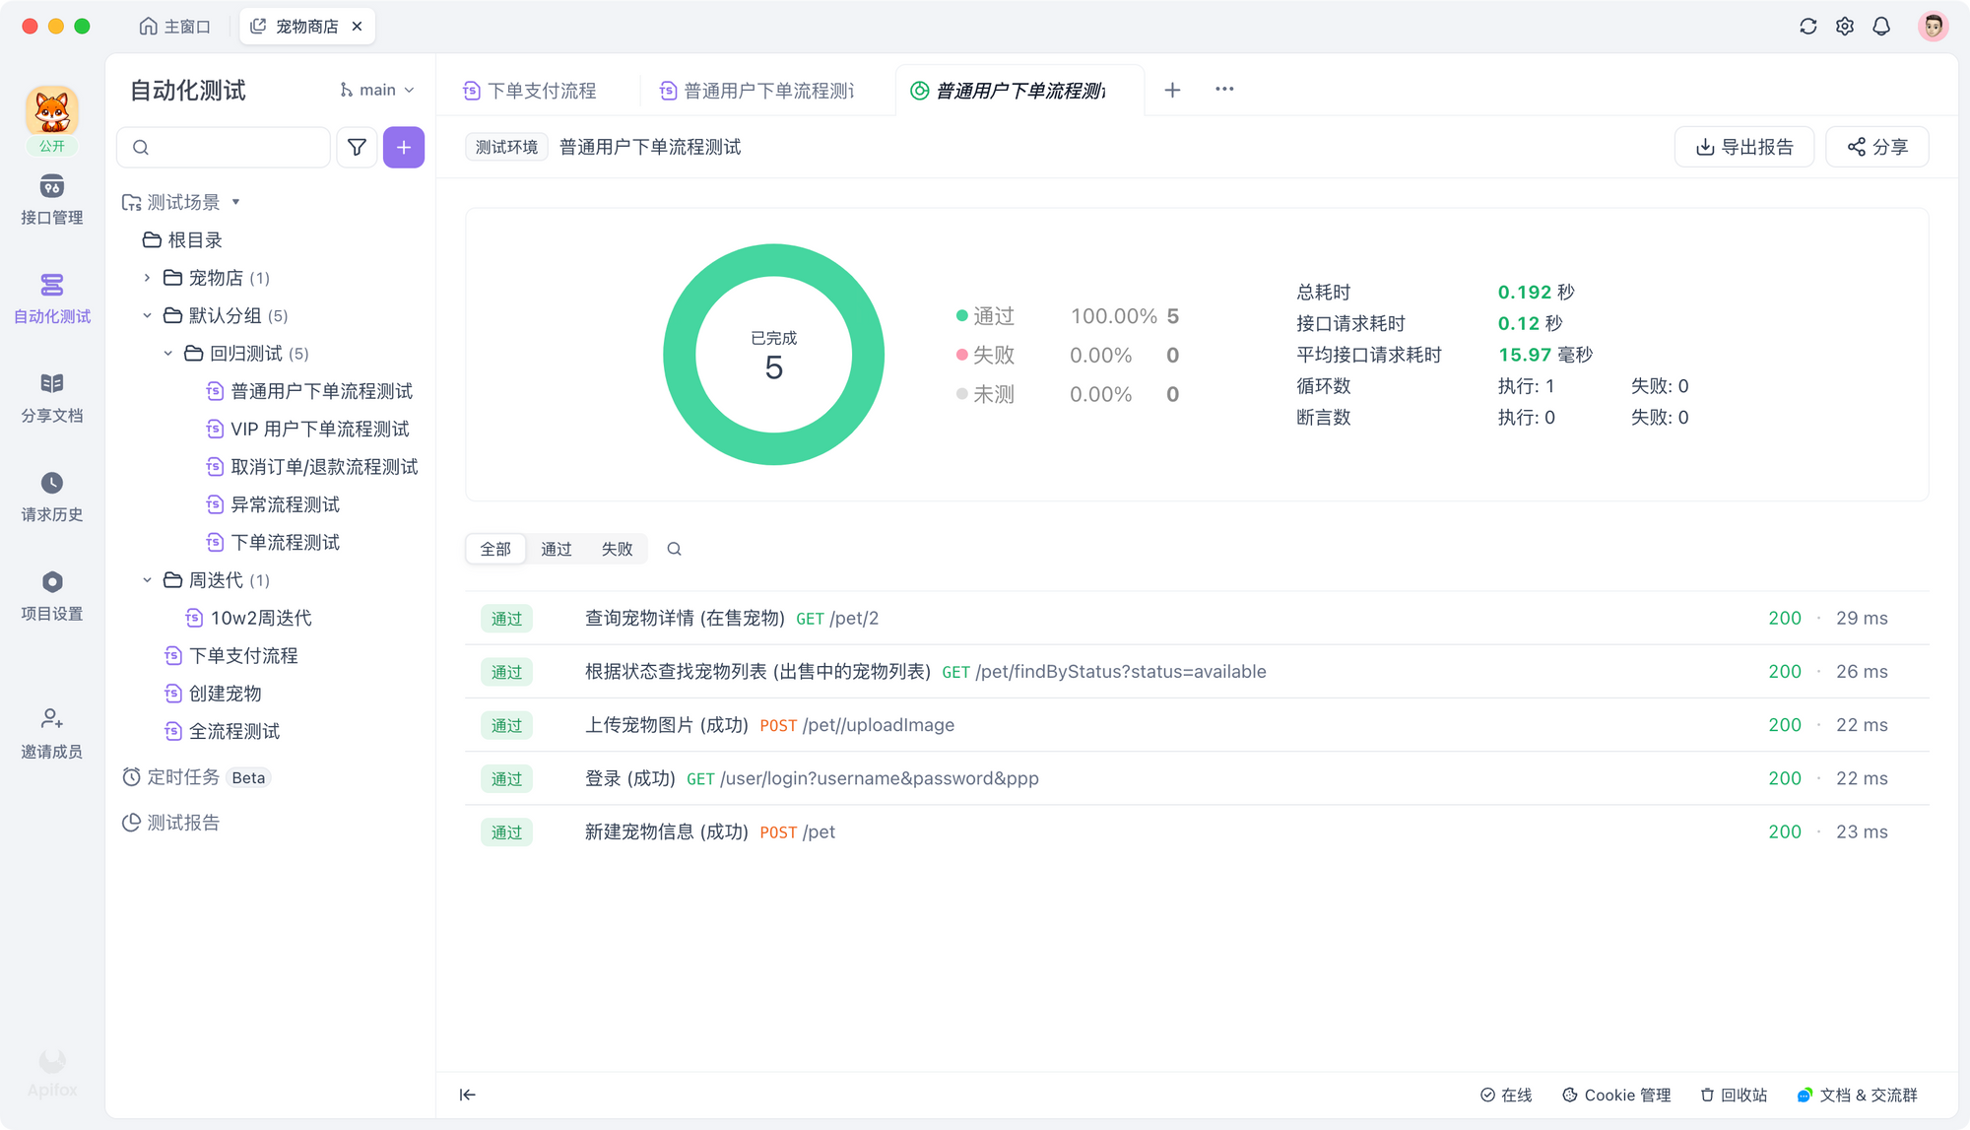Click the refresh icon in the titlebar
Screen dimensions: 1970x1130
1807,26
